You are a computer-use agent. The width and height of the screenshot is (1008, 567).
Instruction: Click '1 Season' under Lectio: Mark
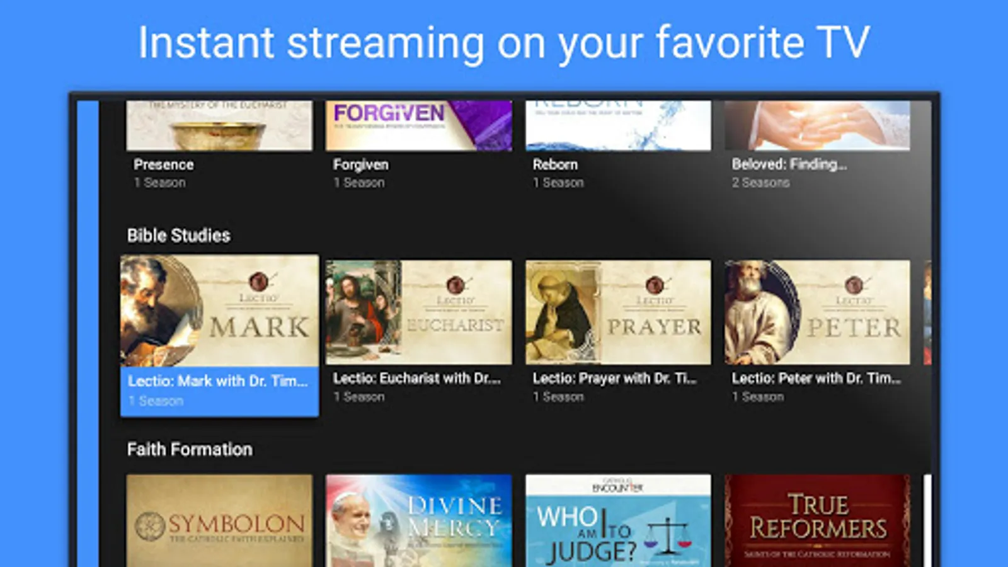pos(156,401)
